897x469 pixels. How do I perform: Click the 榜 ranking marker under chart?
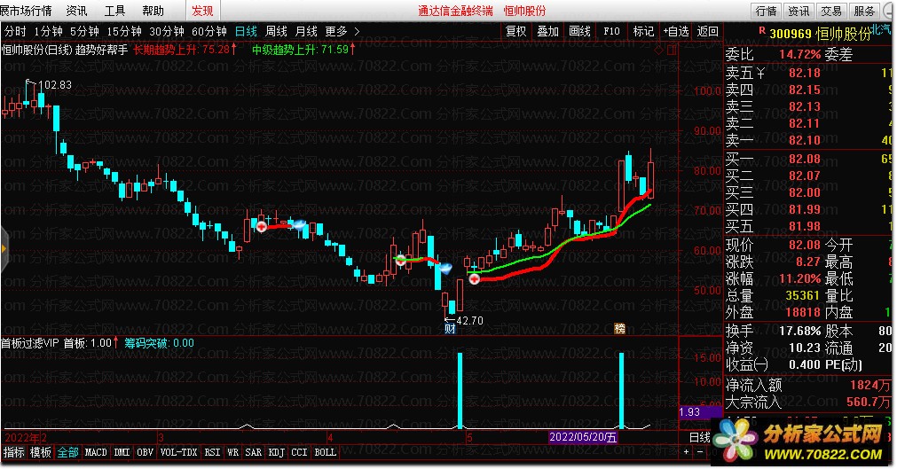click(x=619, y=328)
